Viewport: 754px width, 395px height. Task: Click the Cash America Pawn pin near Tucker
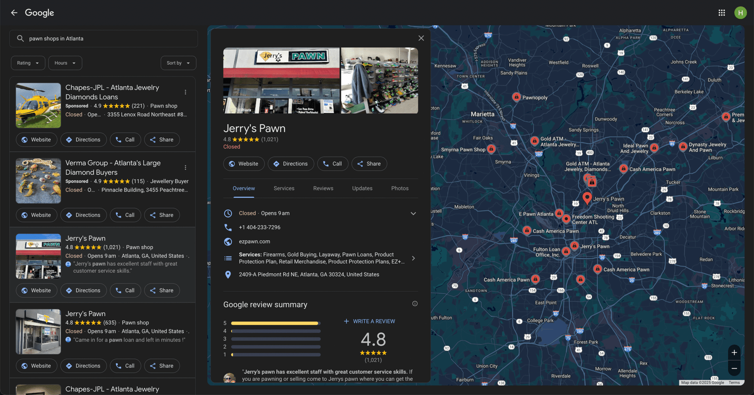tap(623, 168)
